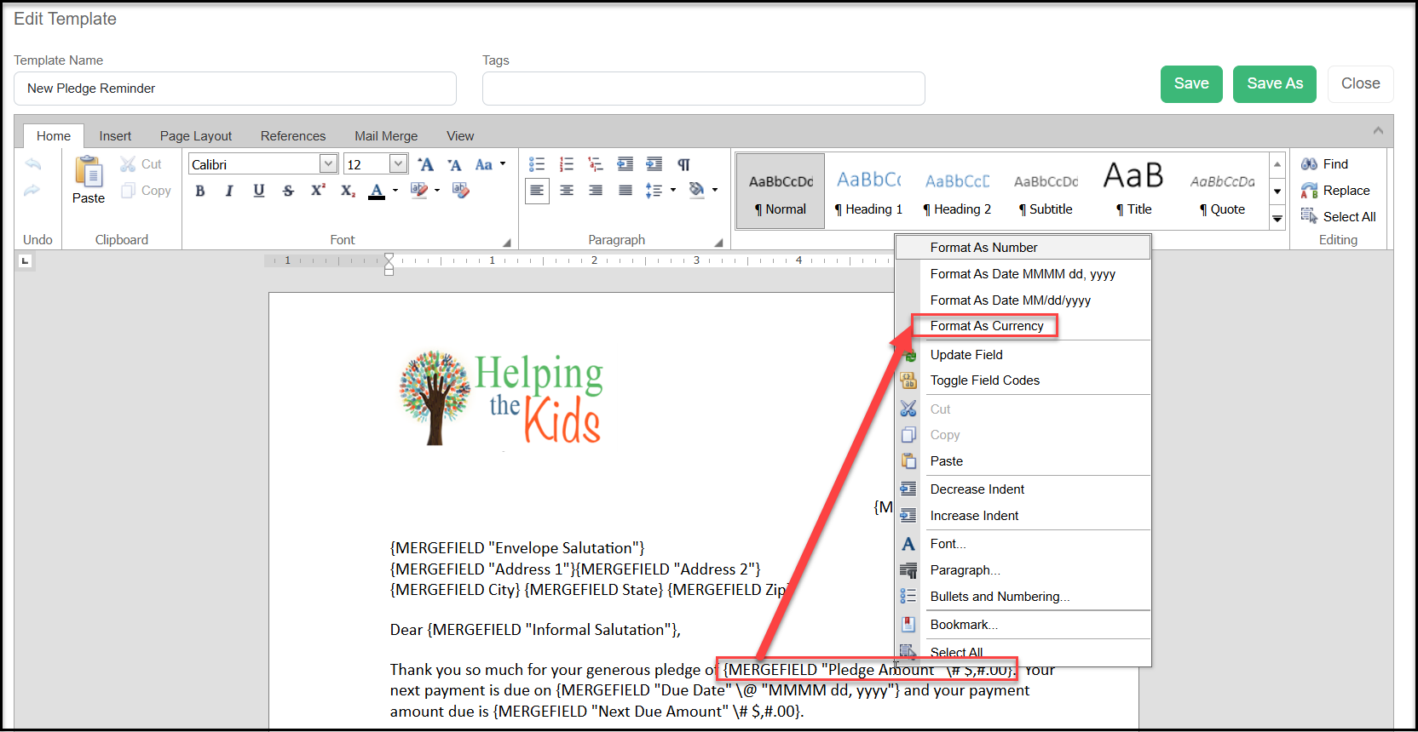Insert a bulleted list
The image size is (1418, 732).
[x=537, y=164]
